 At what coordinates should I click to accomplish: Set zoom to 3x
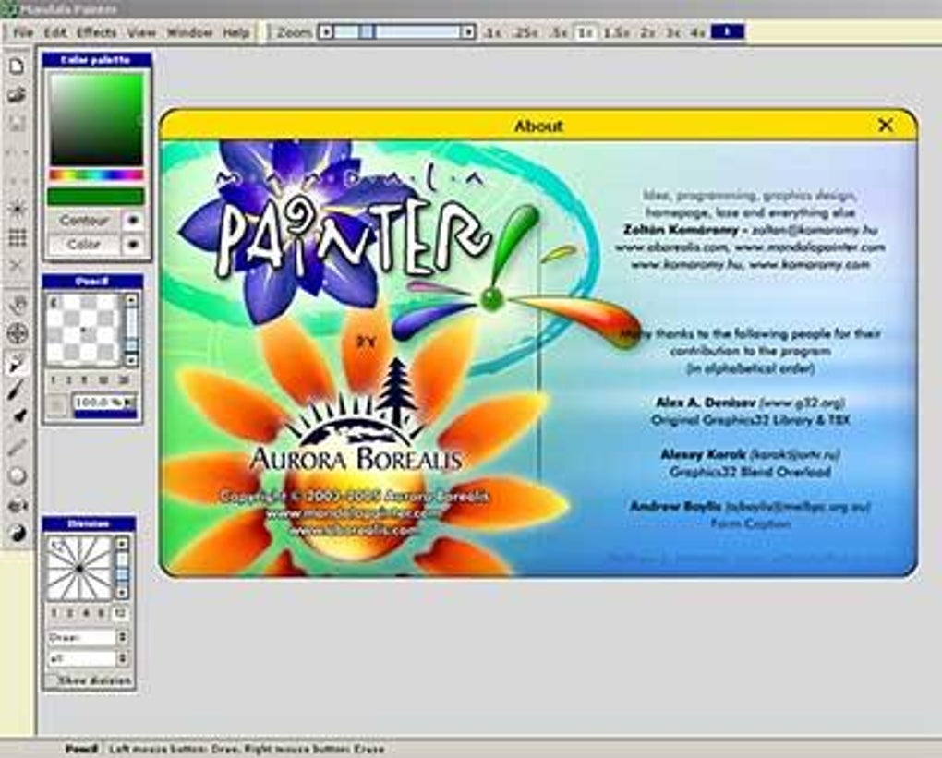[673, 32]
